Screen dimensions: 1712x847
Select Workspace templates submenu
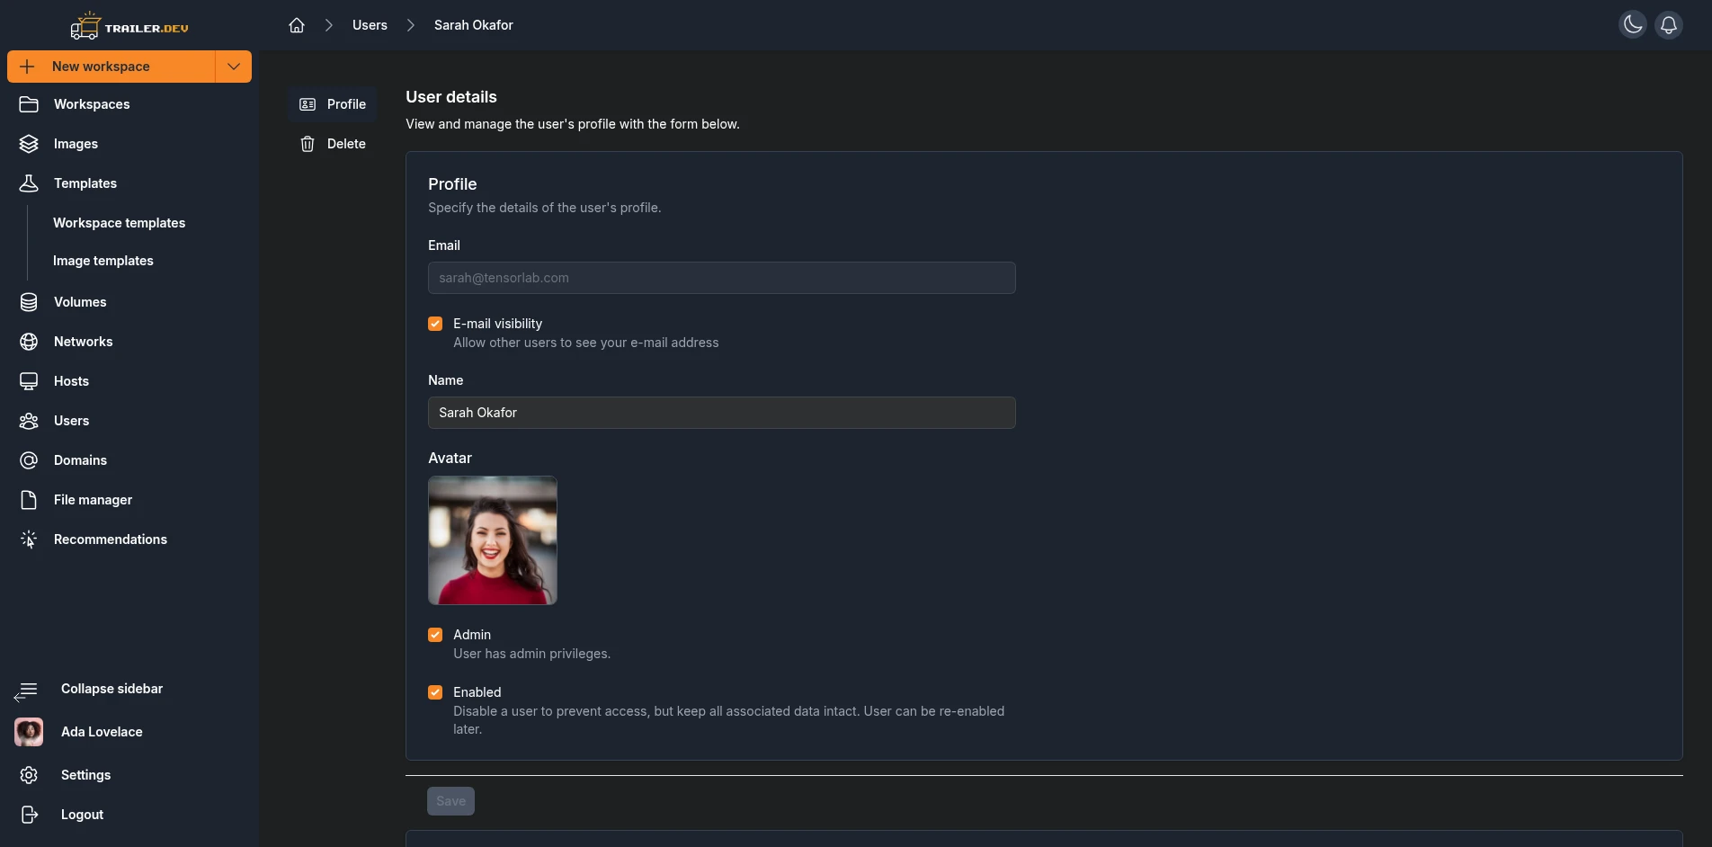pyautogui.click(x=119, y=223)
